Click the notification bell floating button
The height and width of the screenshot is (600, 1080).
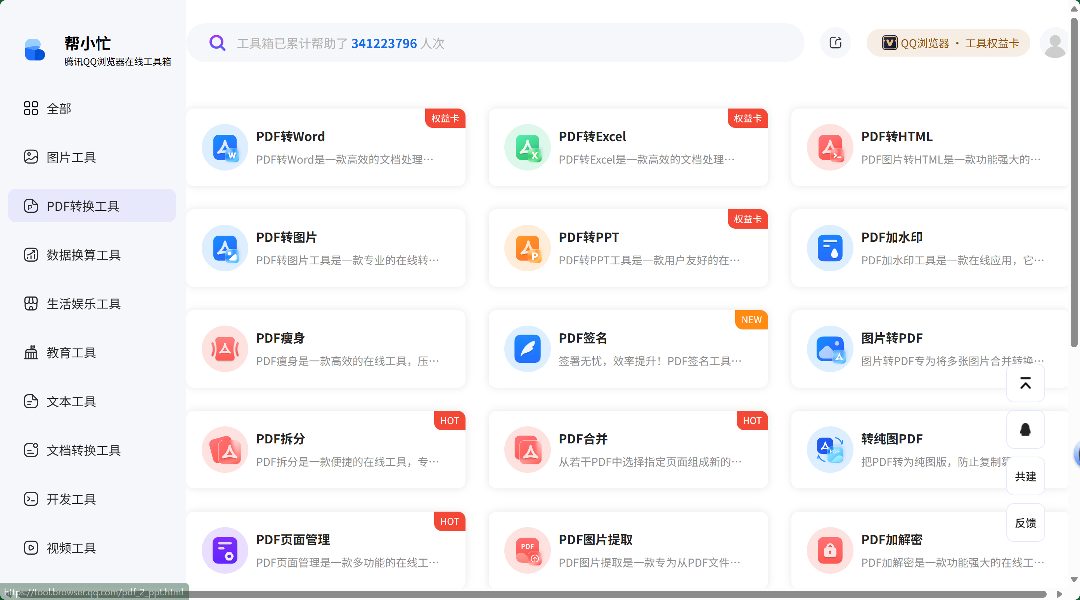(1025, 429)
